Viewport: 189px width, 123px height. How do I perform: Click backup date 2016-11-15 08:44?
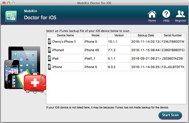[146, 50]
